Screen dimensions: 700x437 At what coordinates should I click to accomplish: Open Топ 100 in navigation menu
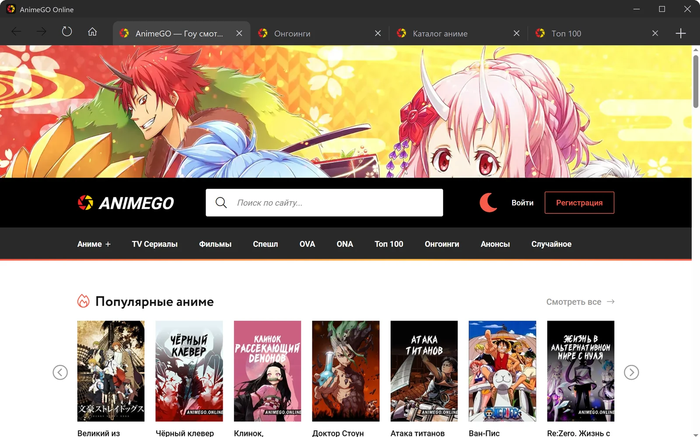point(389,244)
